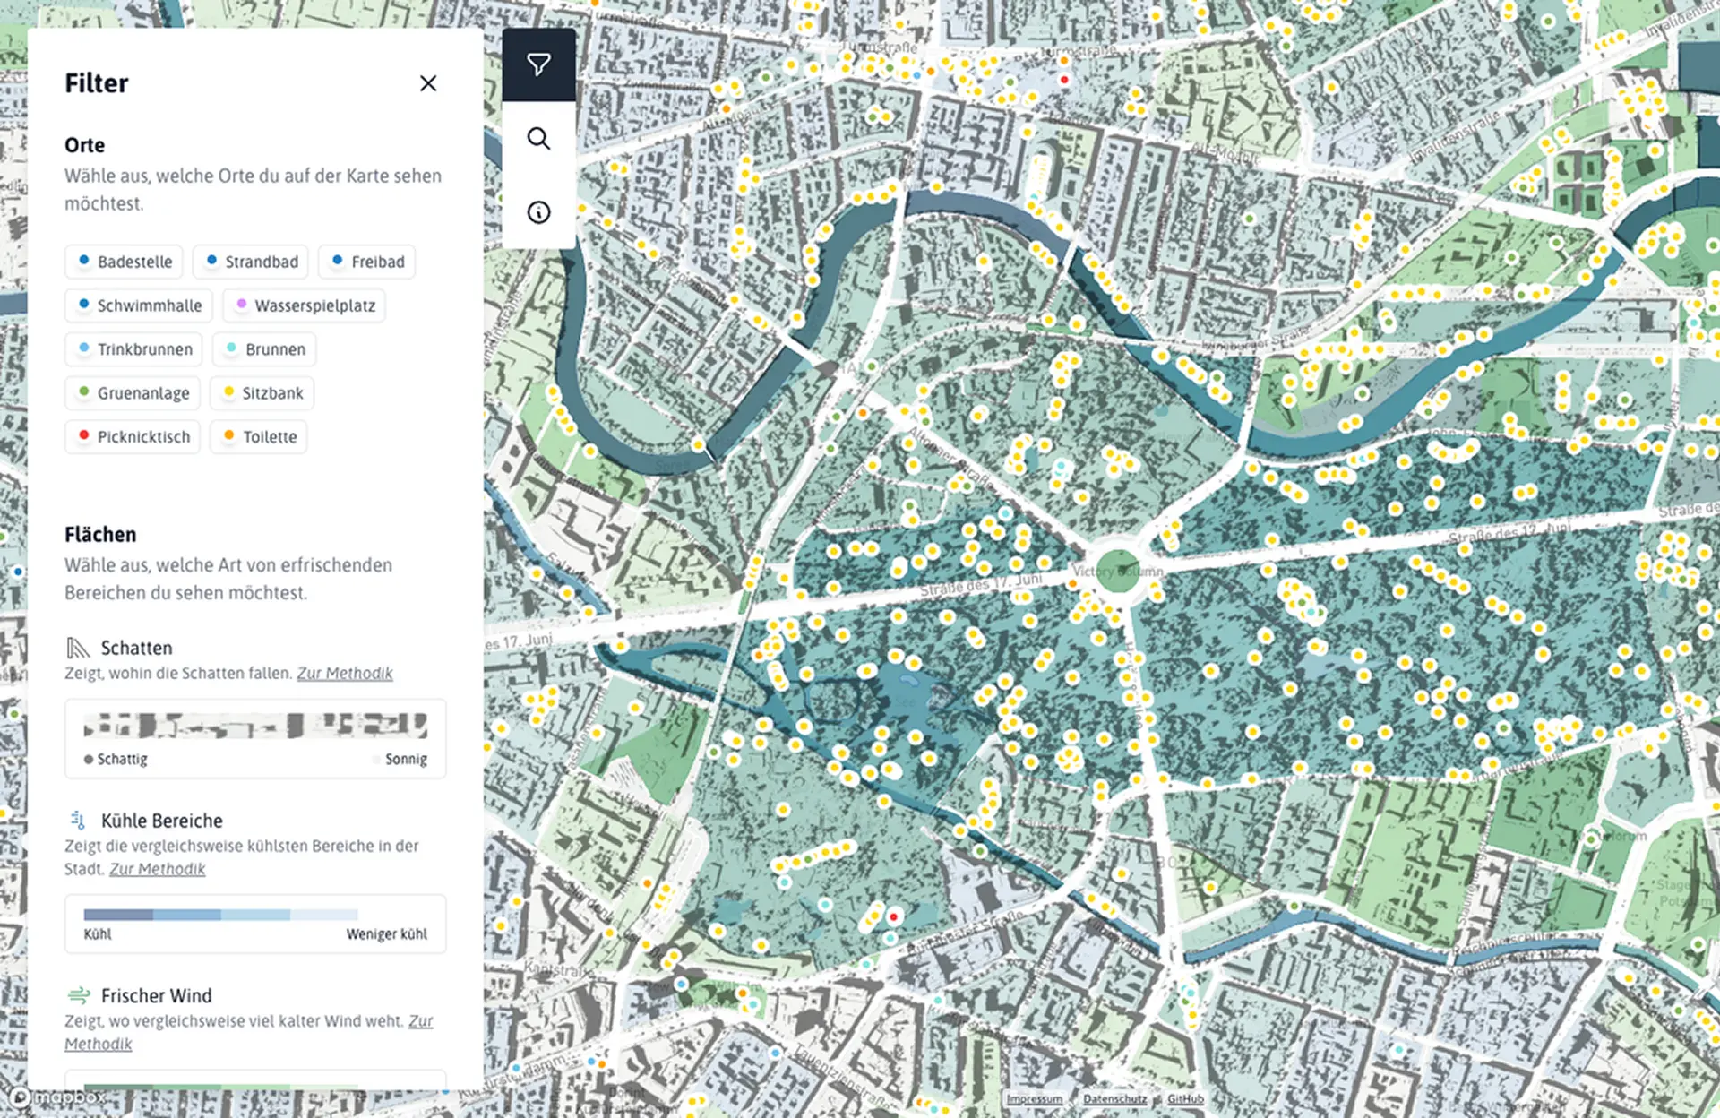Toggle the Sitzbank filter chip
This screenshot has width=1720, height=1118.
click(x=262, y=393)
